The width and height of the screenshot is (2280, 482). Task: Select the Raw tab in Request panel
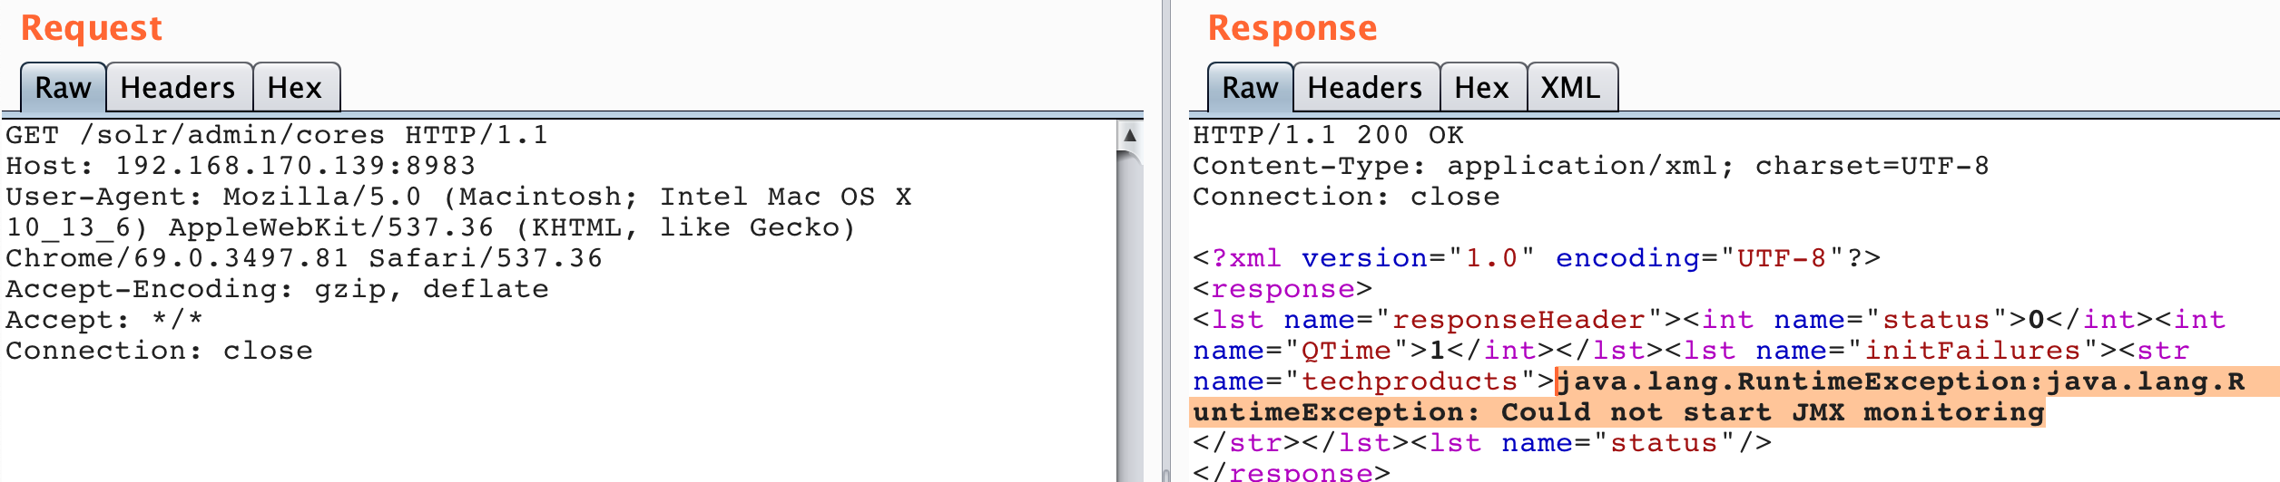pyautogui.click(x=64, y=88)
